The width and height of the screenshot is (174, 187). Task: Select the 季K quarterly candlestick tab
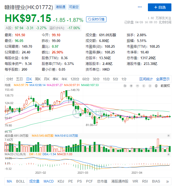[x=56, y=79]
